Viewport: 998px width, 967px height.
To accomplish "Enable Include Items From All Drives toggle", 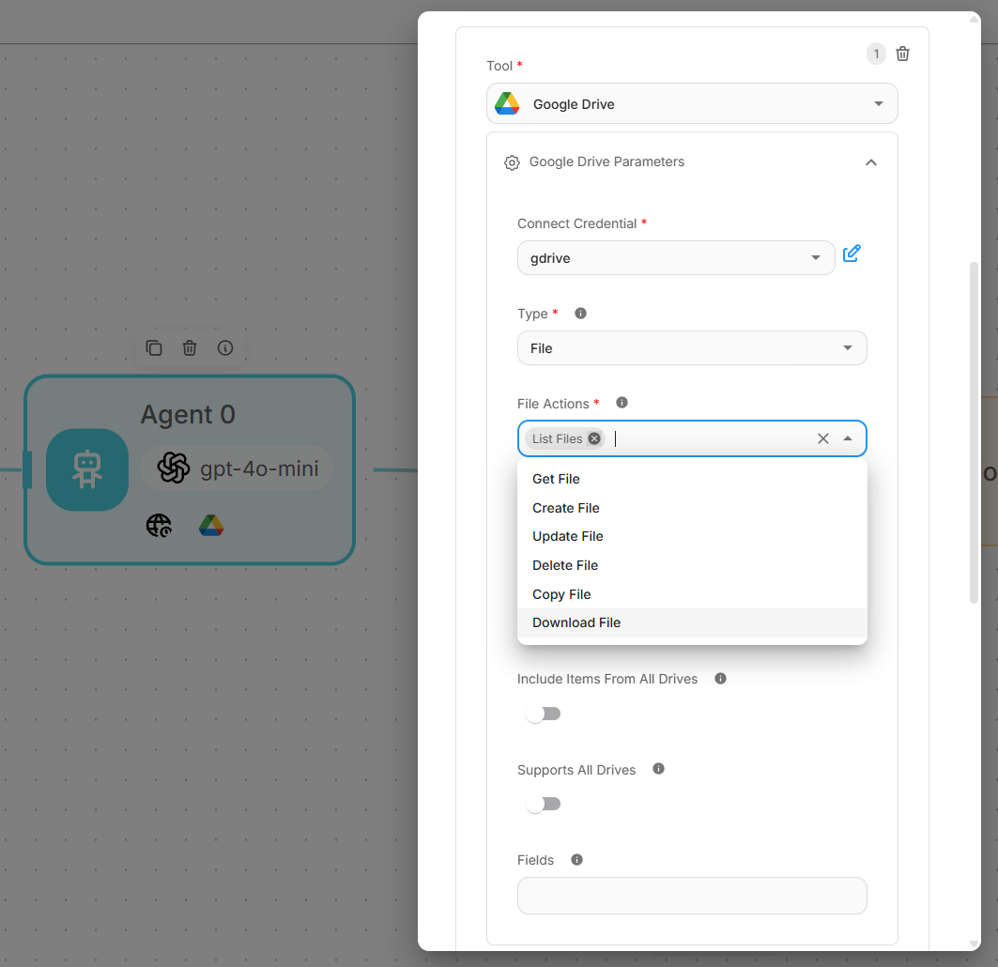I will coord(543,714).
